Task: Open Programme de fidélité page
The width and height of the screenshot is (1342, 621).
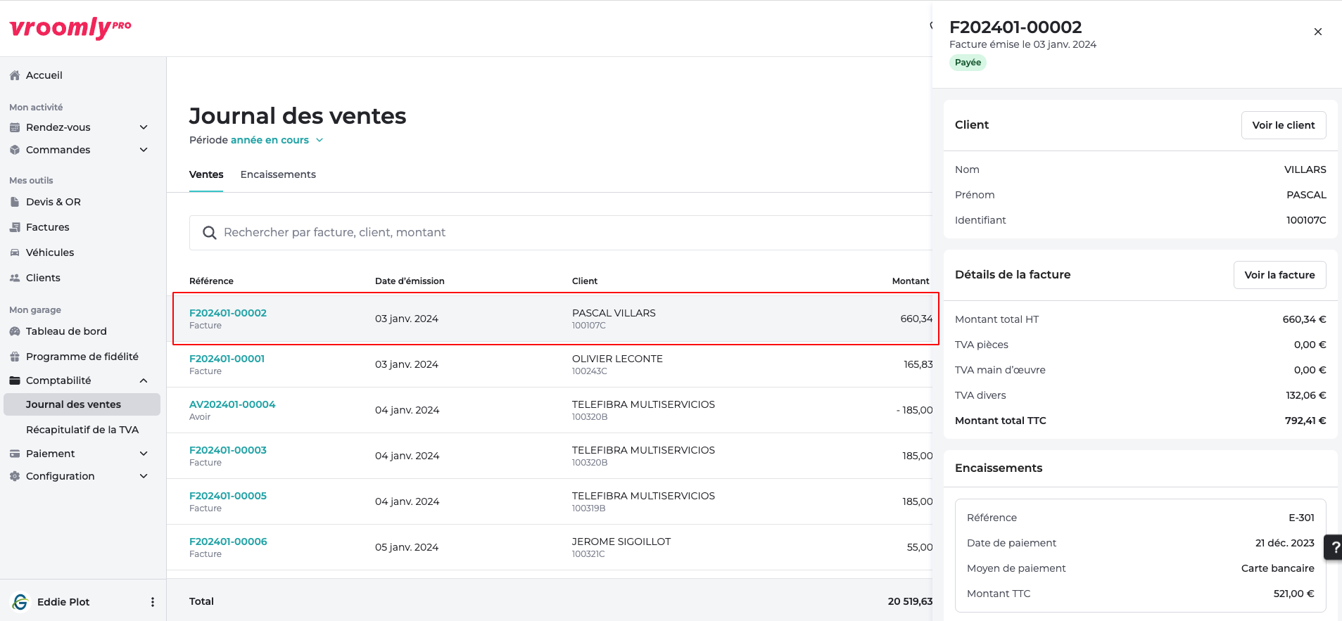Action: [x=82, y=357]
